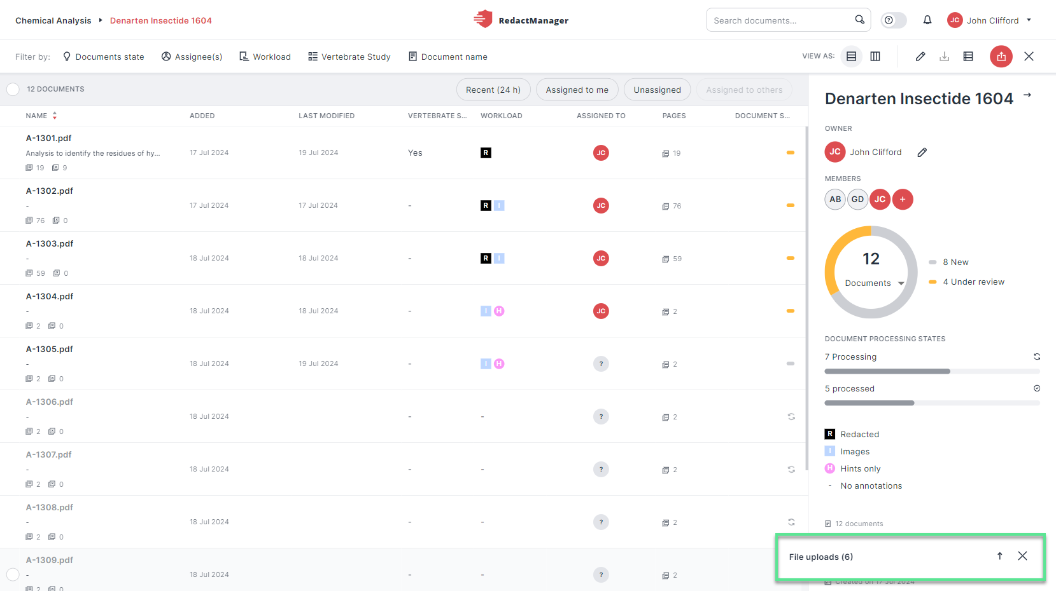Click member avatar AB
Image resolution: width=1056 pixels, height=591 pixels.
(835, 200)
